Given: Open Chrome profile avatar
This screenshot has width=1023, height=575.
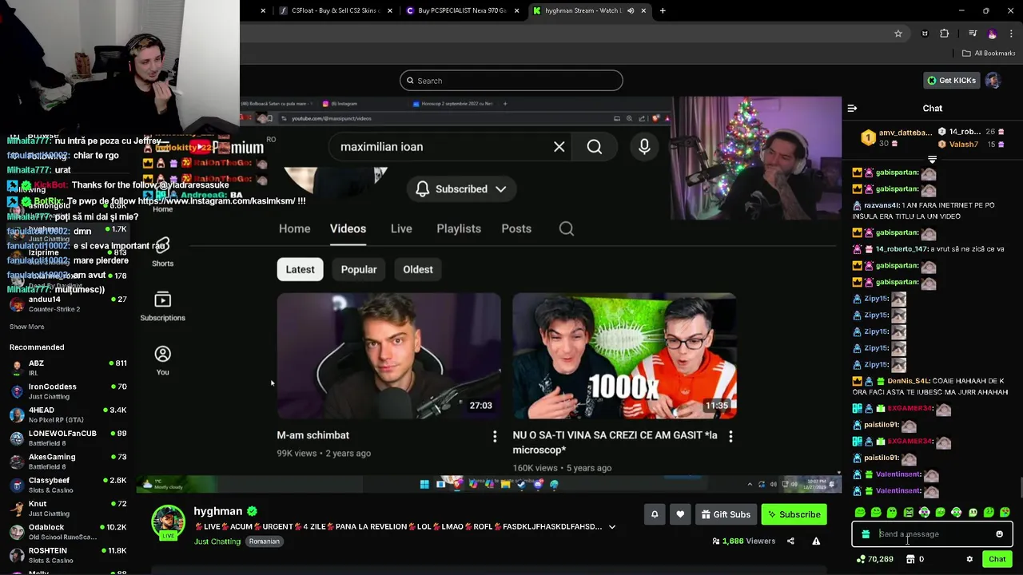Looking at the screenshot, I should (992, 34).
